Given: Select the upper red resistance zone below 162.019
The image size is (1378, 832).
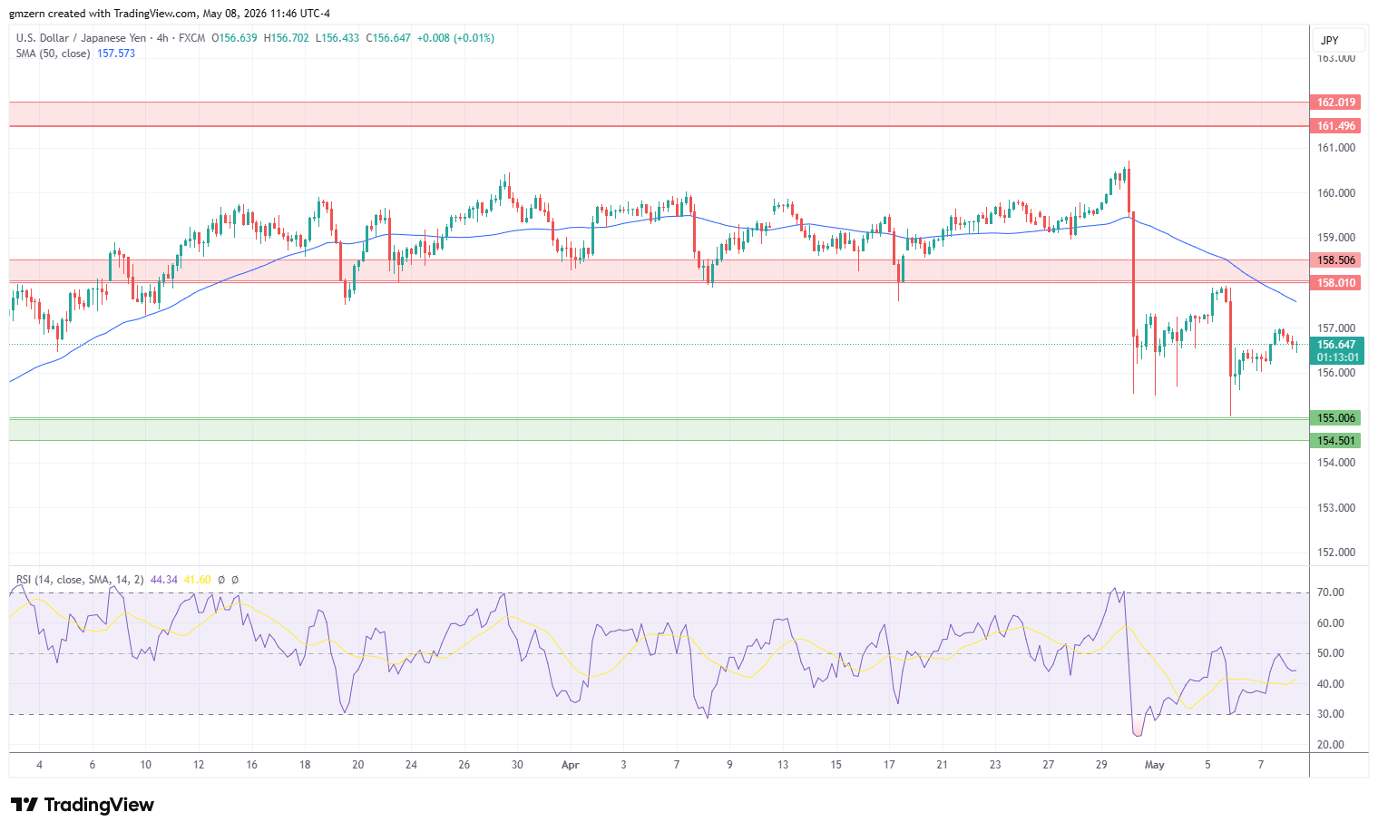Looking at the screenshot, I should pos(659,114).
